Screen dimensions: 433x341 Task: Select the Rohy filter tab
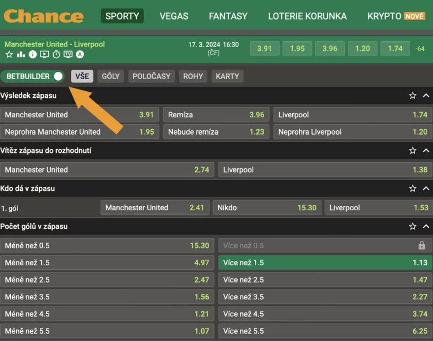193,76
